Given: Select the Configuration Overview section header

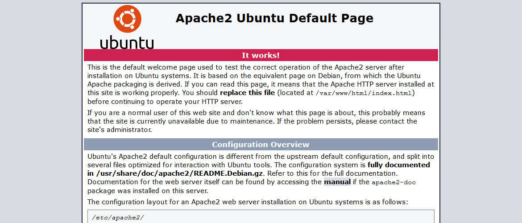Looking at the screenshot, I should (x=261, y=145).
